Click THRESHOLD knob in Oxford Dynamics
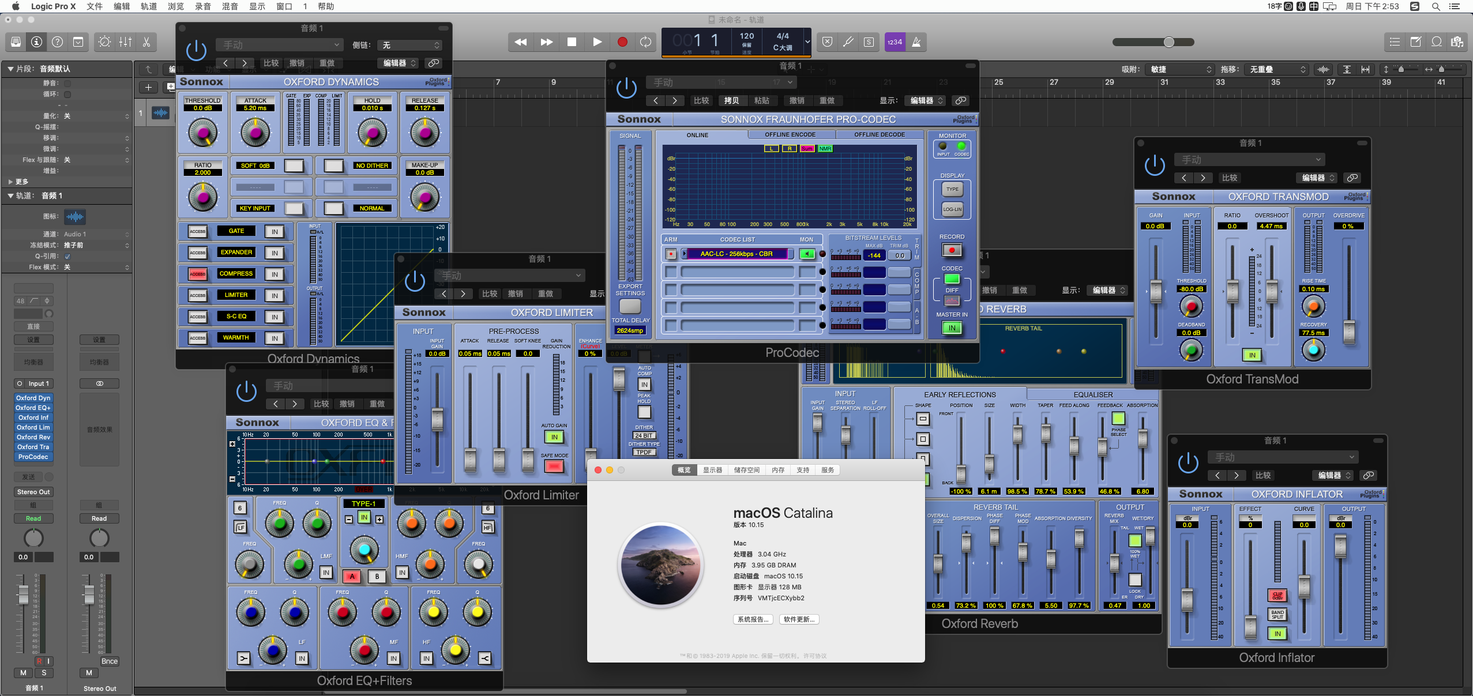This screenshot has height=696, width=1473. pyautogui.click(x=202, y=133)
